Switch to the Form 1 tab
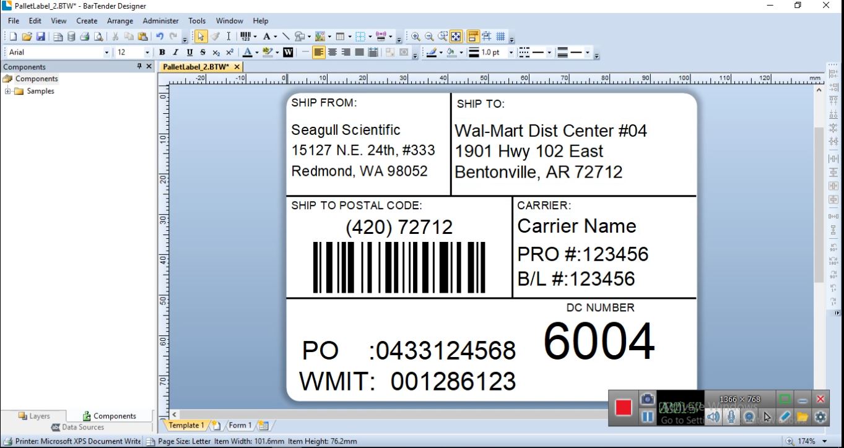 pyautogui.click(x=240, y=425)
